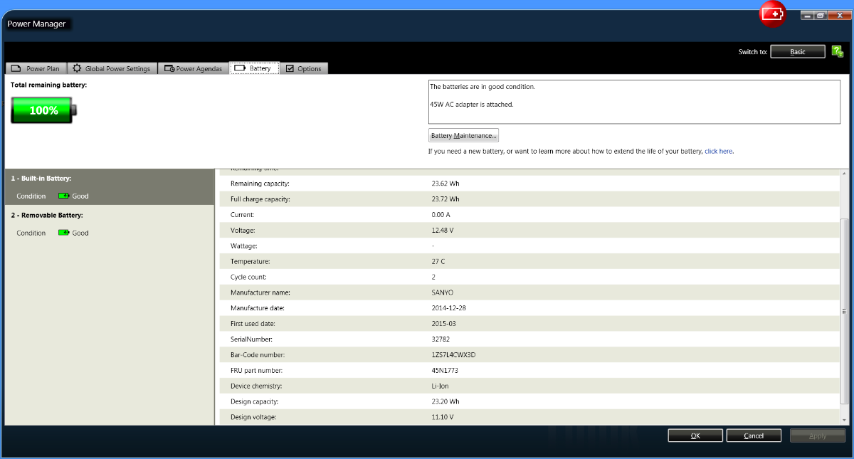Open Battery Maintenance dialog

[x=464, y=135]
